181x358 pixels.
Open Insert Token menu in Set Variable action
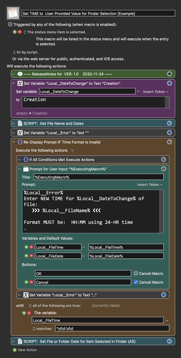click(x=156, y=92)
